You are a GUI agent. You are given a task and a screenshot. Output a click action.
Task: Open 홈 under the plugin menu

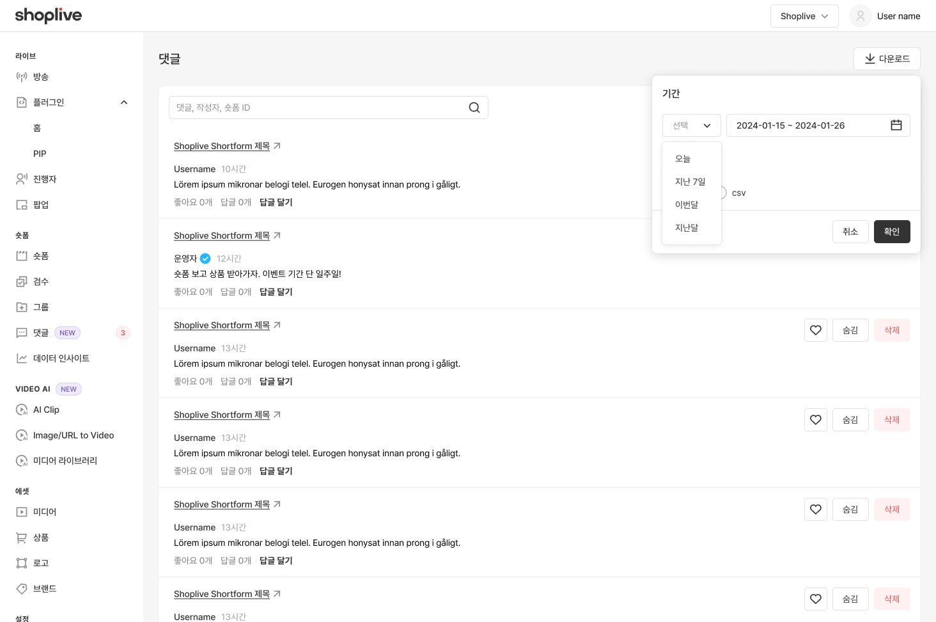[x=37, y=128]
